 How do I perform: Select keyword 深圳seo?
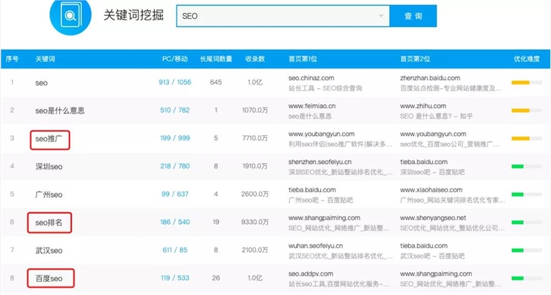[x=49, y=167]
